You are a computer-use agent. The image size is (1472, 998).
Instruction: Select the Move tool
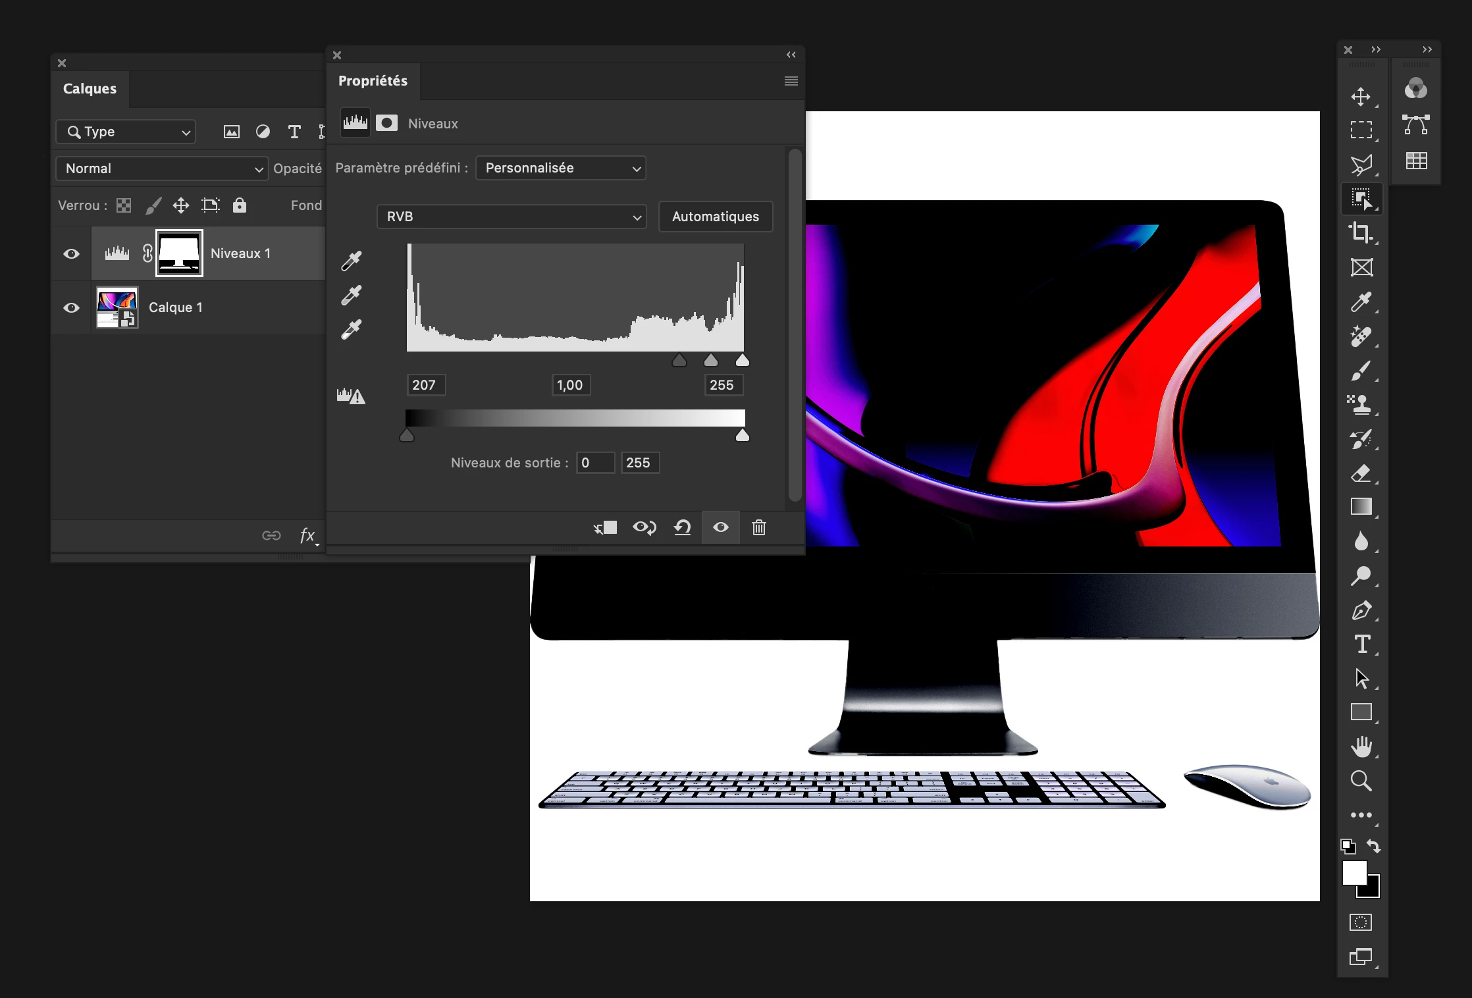point(1361,97)
